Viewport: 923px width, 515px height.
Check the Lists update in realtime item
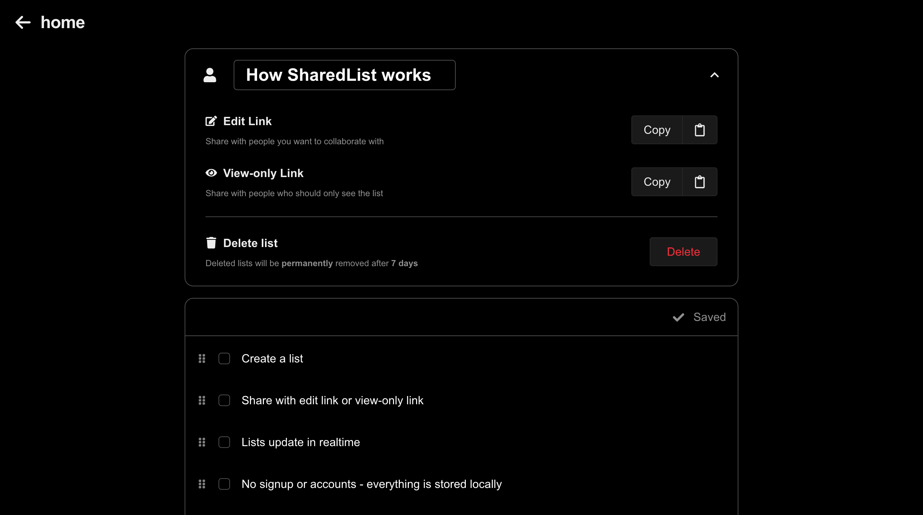224,442
